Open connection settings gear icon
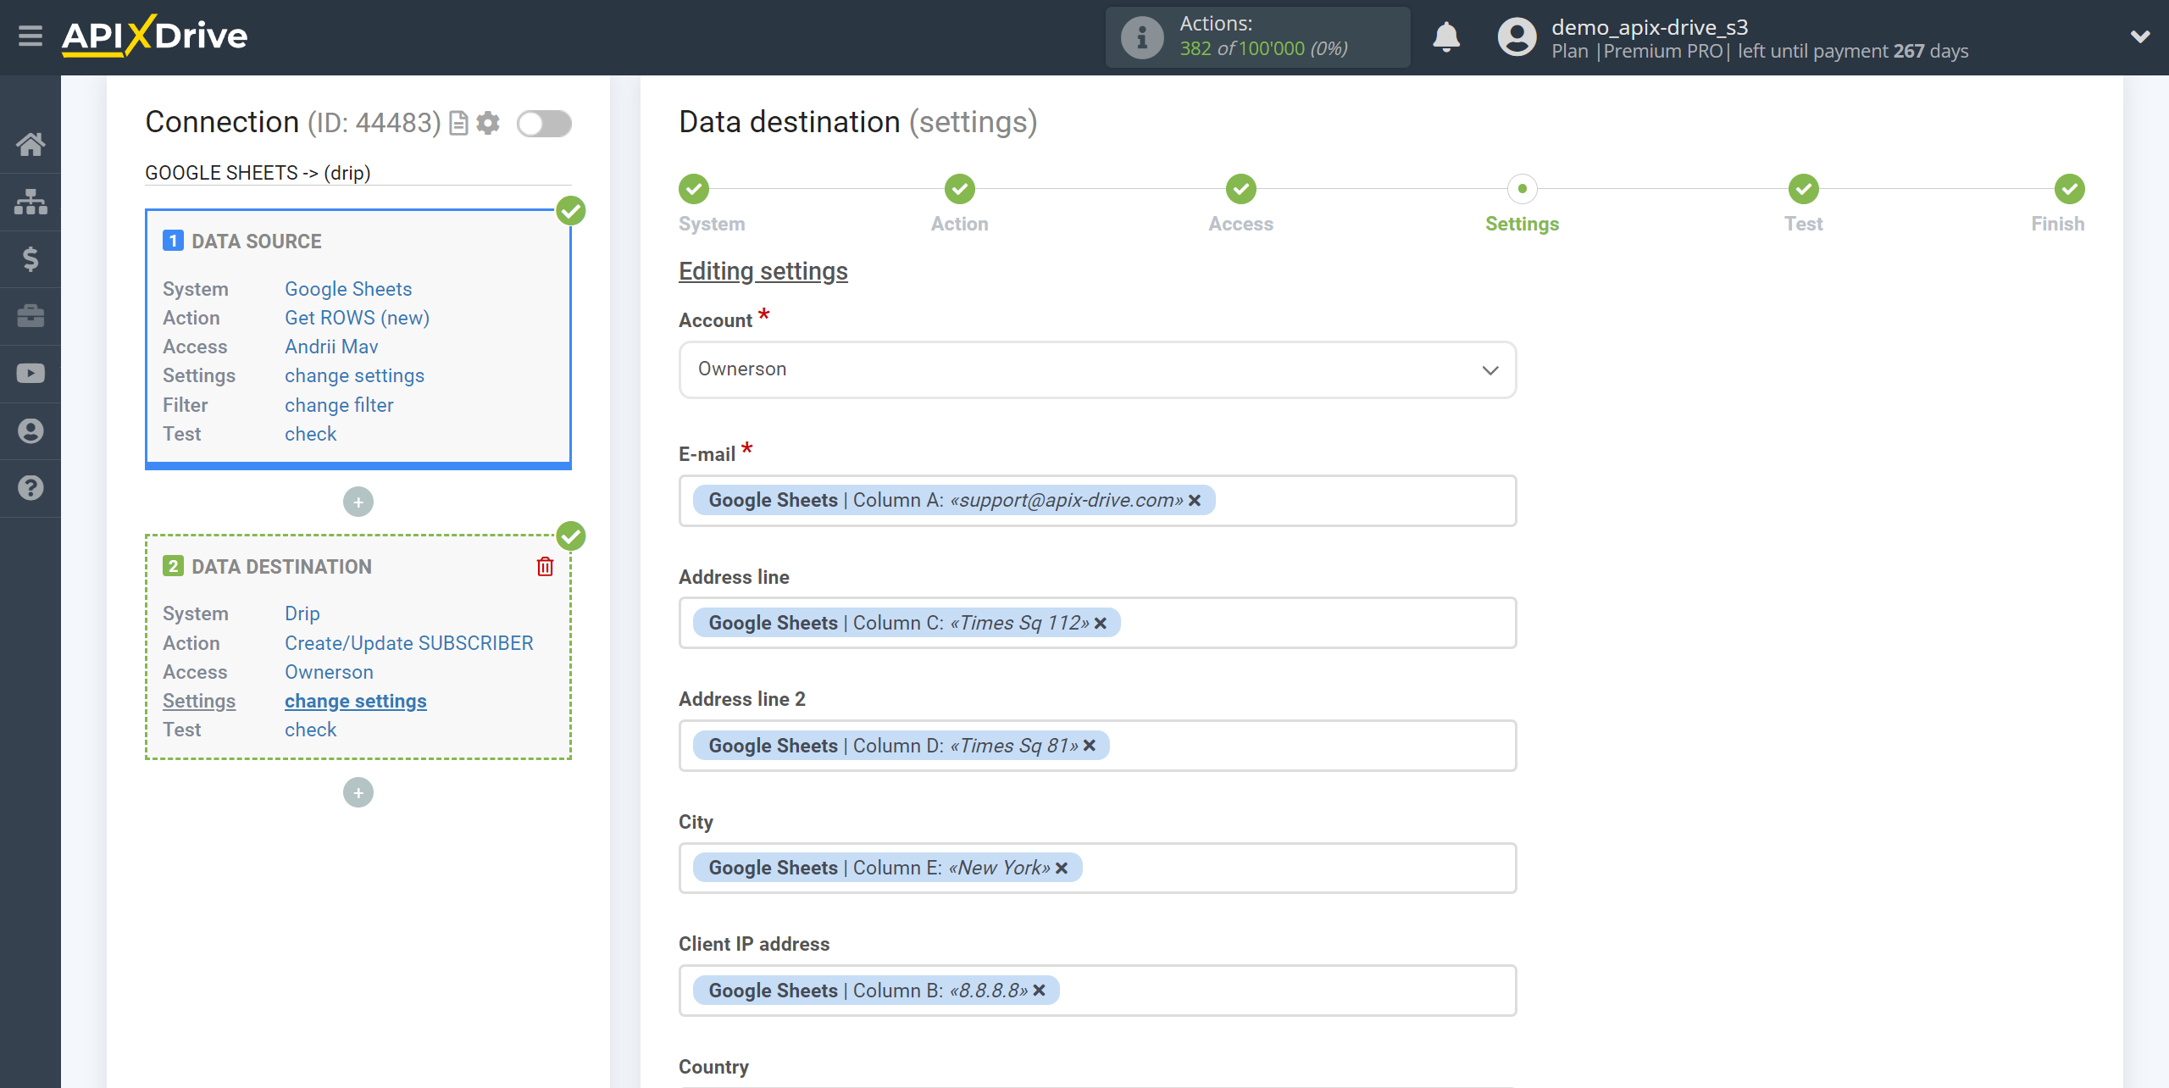Image resolution: width=2169 pixels, height=1088 pixels. point(488,124)
